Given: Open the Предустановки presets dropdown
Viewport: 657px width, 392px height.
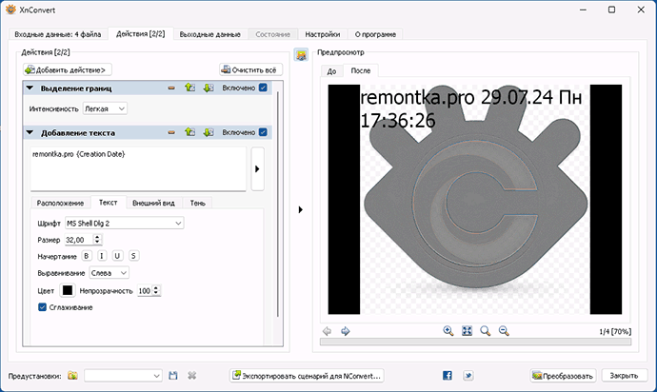Looking at the screenshot, I should [x=123, y=376].
